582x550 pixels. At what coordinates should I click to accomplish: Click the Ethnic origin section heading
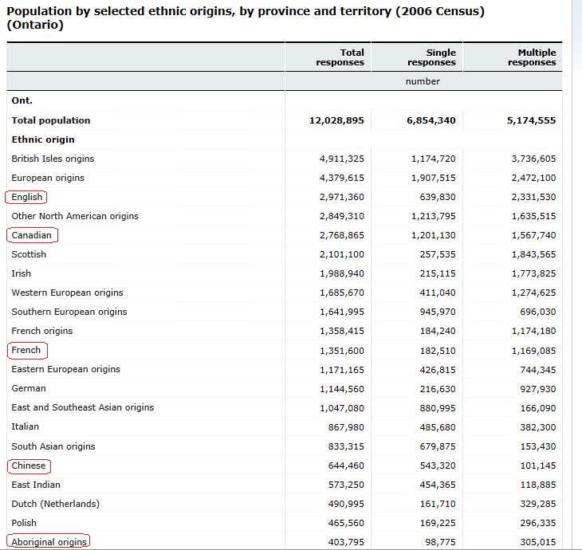tap(42, 139)
